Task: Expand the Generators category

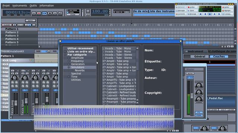Action: pyautogui.click(x=69, y=64)
